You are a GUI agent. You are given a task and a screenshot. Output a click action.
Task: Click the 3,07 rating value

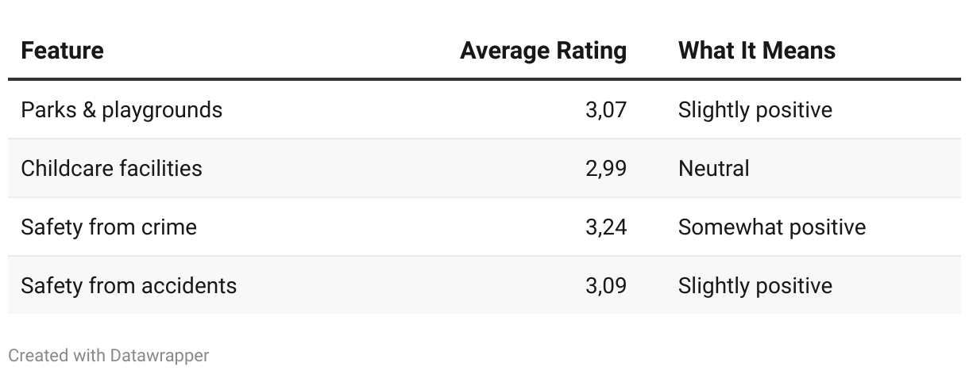point(606,109)
